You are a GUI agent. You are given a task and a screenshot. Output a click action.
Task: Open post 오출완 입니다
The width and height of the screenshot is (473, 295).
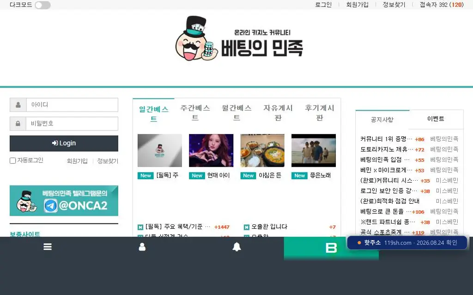point(269,227)
